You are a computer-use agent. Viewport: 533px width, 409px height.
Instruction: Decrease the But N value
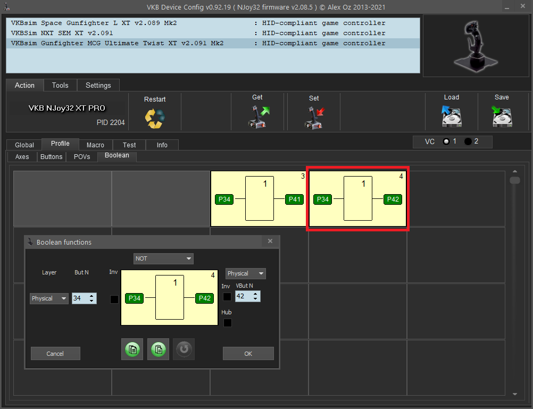point(91,301)
